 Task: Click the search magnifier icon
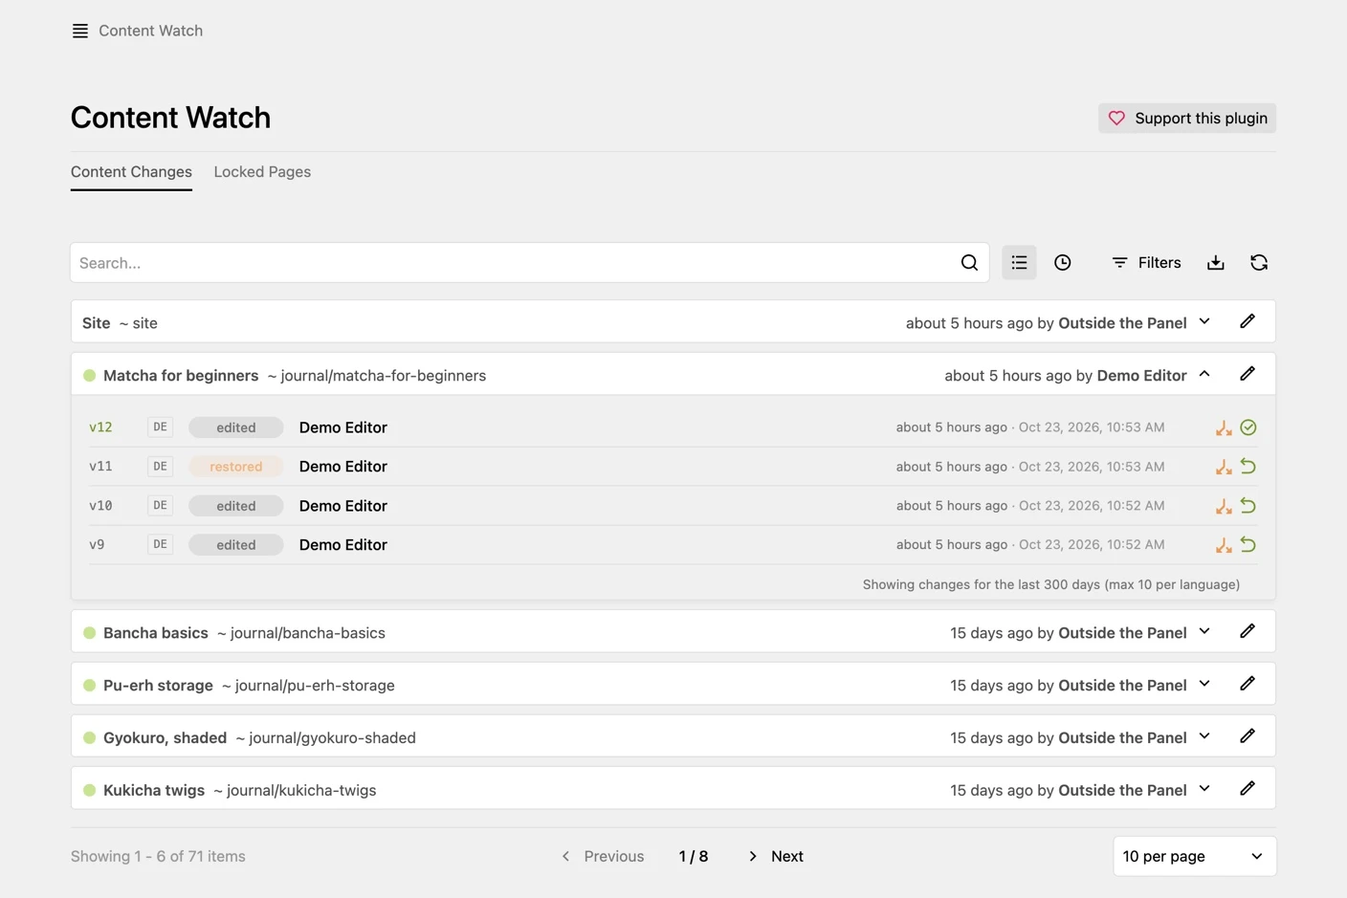click(969, 263)
